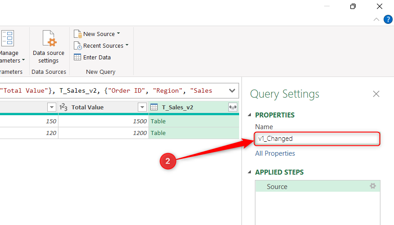Collapse the ribbon with up chevron

coord(376,19)
